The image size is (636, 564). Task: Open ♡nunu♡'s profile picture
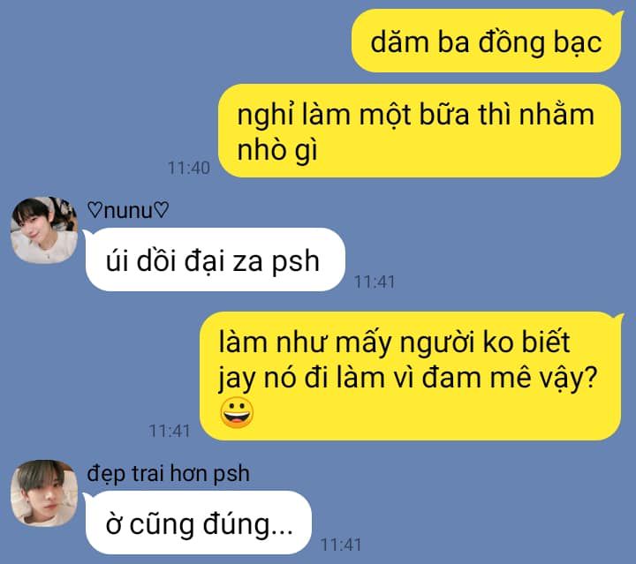(x=44, y=229)
